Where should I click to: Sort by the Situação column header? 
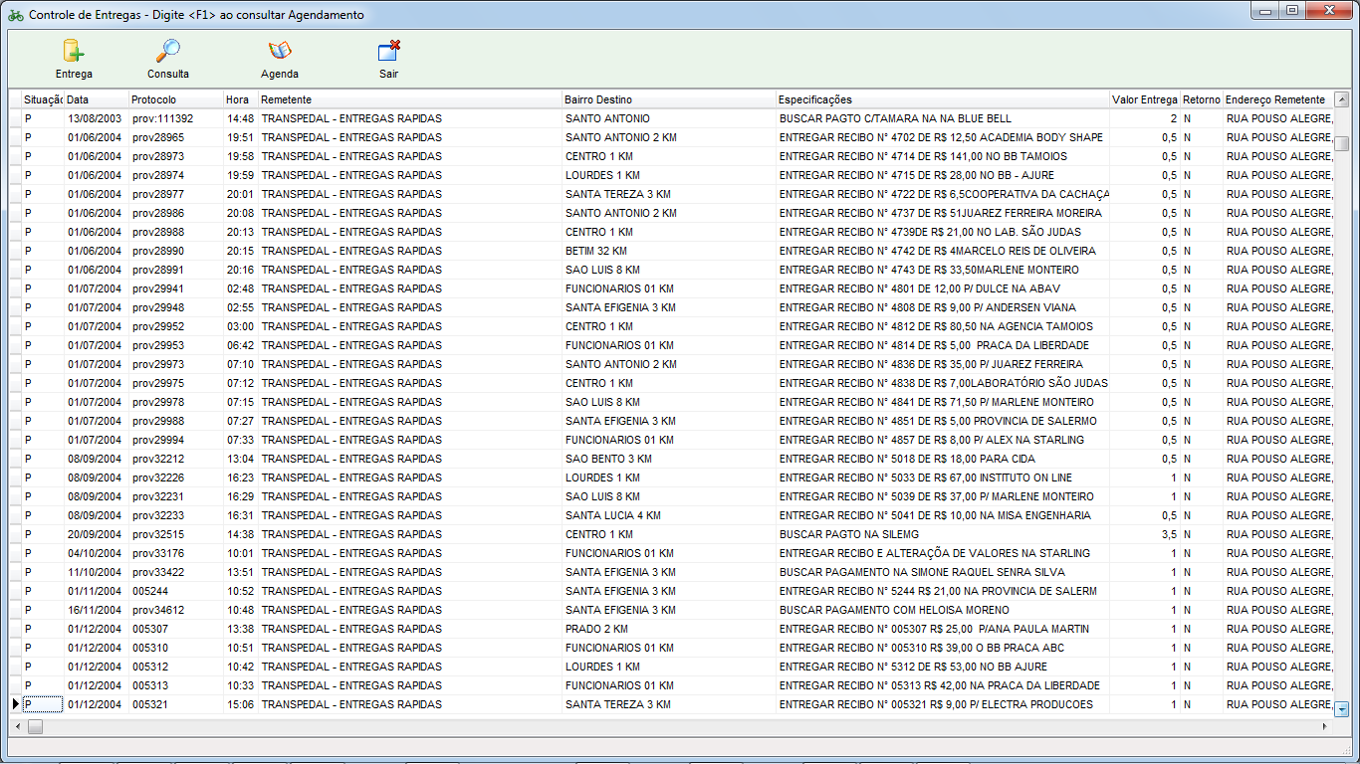tap(43, 99)
